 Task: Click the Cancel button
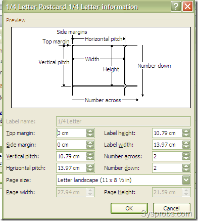(x=172, y=208)
